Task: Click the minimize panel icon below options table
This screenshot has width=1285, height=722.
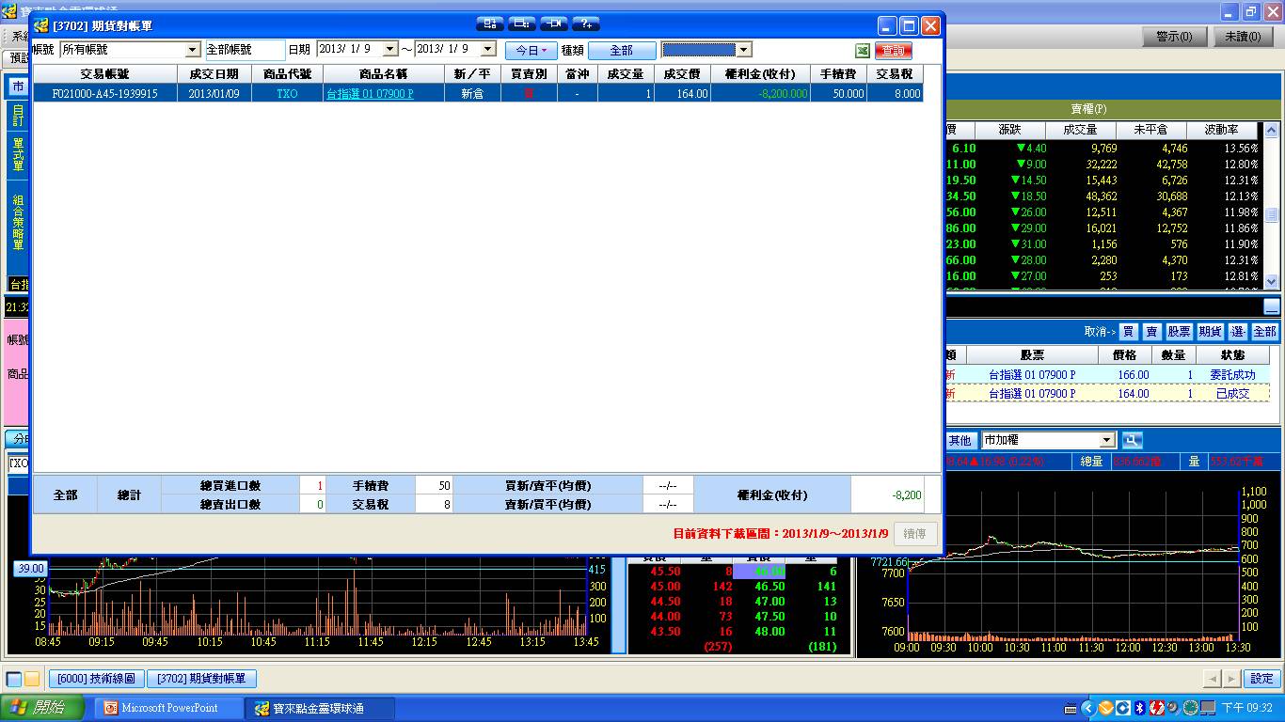Action: [1272, 306]
